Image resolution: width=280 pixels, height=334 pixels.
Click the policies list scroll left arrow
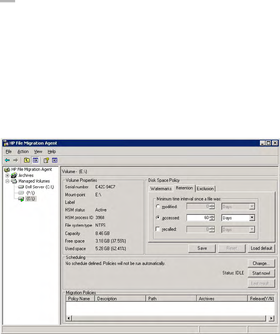tap(68, 318)
